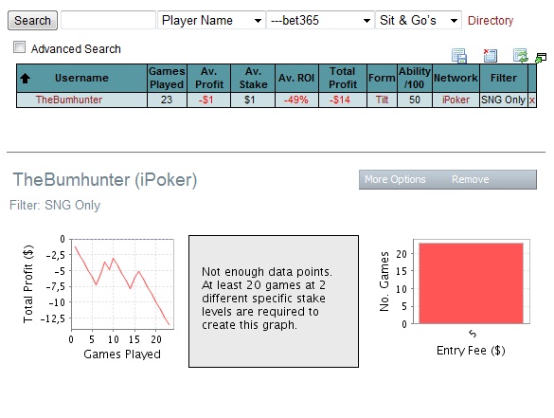Open results in new window icon

pos(541,58)
